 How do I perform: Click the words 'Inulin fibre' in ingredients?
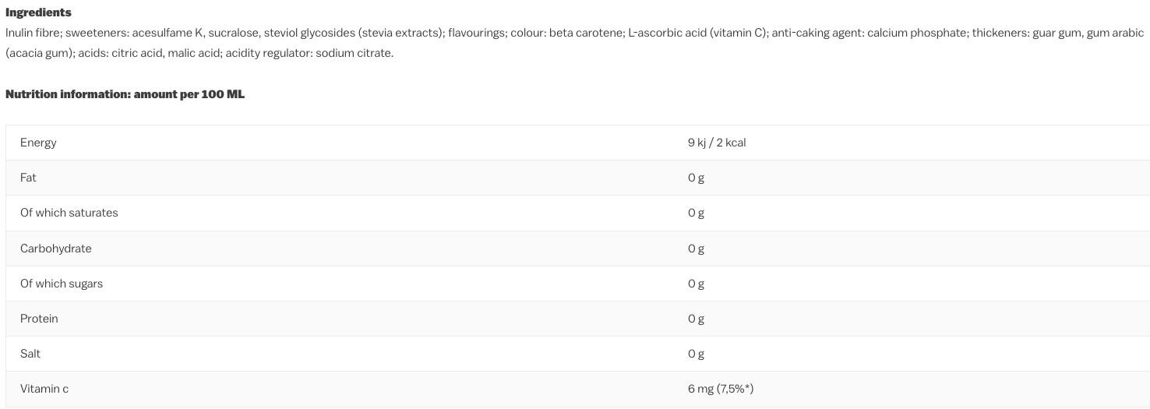click(34, 33)
